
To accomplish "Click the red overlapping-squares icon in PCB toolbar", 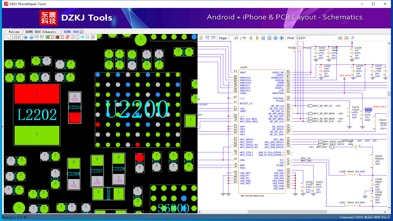I will tap(68, 37).
